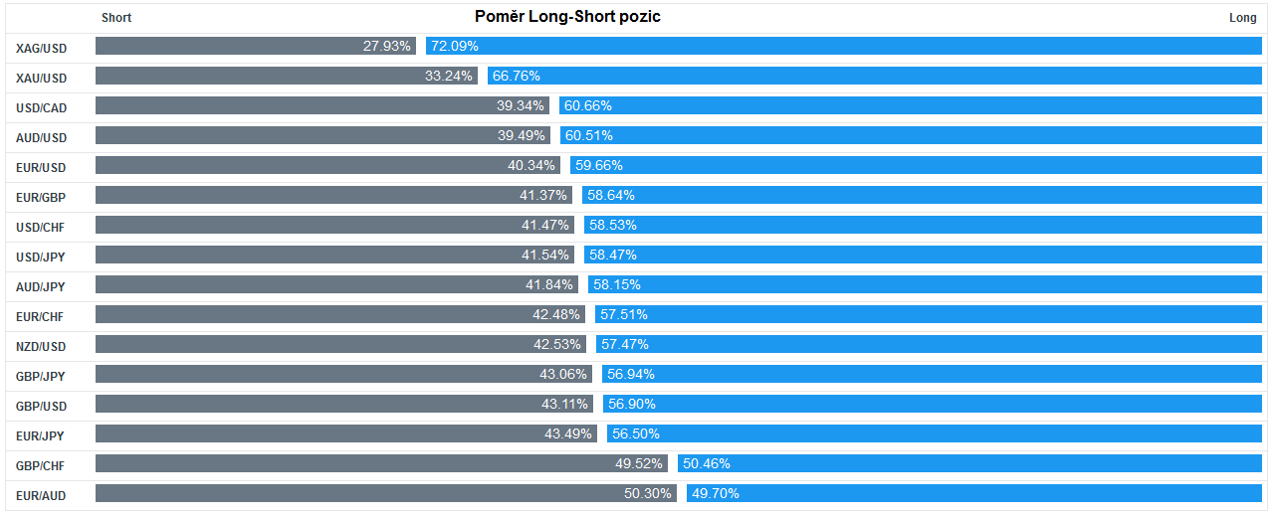1272x517 pixels.
Task: Click the blue 72.09% long bar for XAG/USD
Action: pyautogui.click(x=844, y=46)
